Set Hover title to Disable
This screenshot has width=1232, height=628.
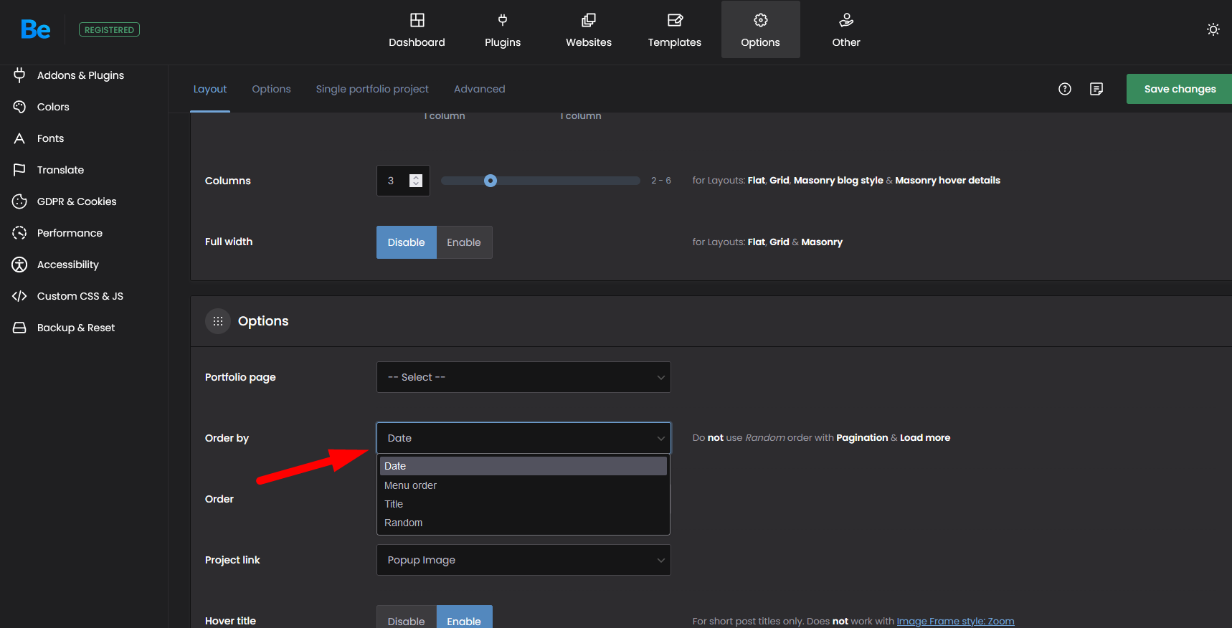coord(407,617)
